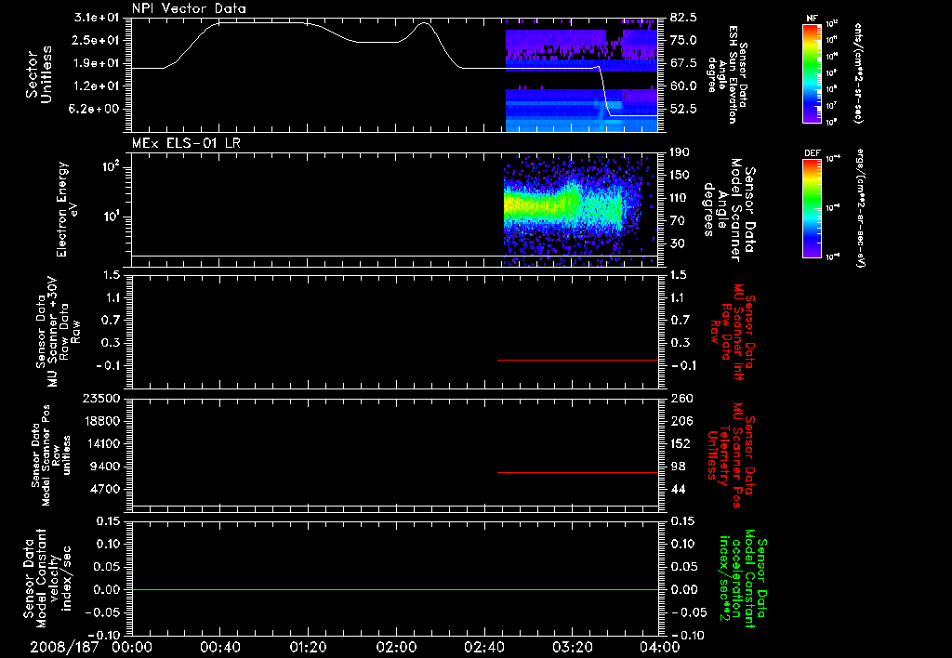Click the red 'MU Scanner Pos Telemetry Unitless' label
Image resolution: width=952 pixels, height=658 pixels.
[733, 455]
